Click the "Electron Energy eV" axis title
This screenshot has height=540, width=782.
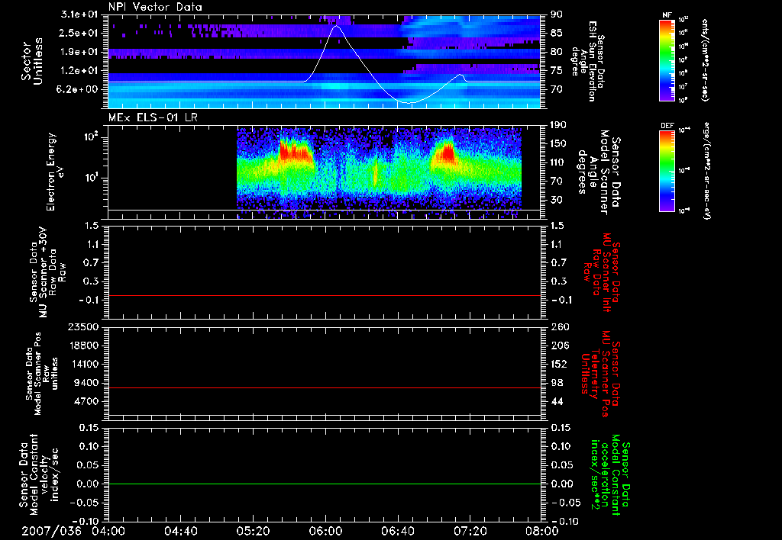tap(55, 172)
